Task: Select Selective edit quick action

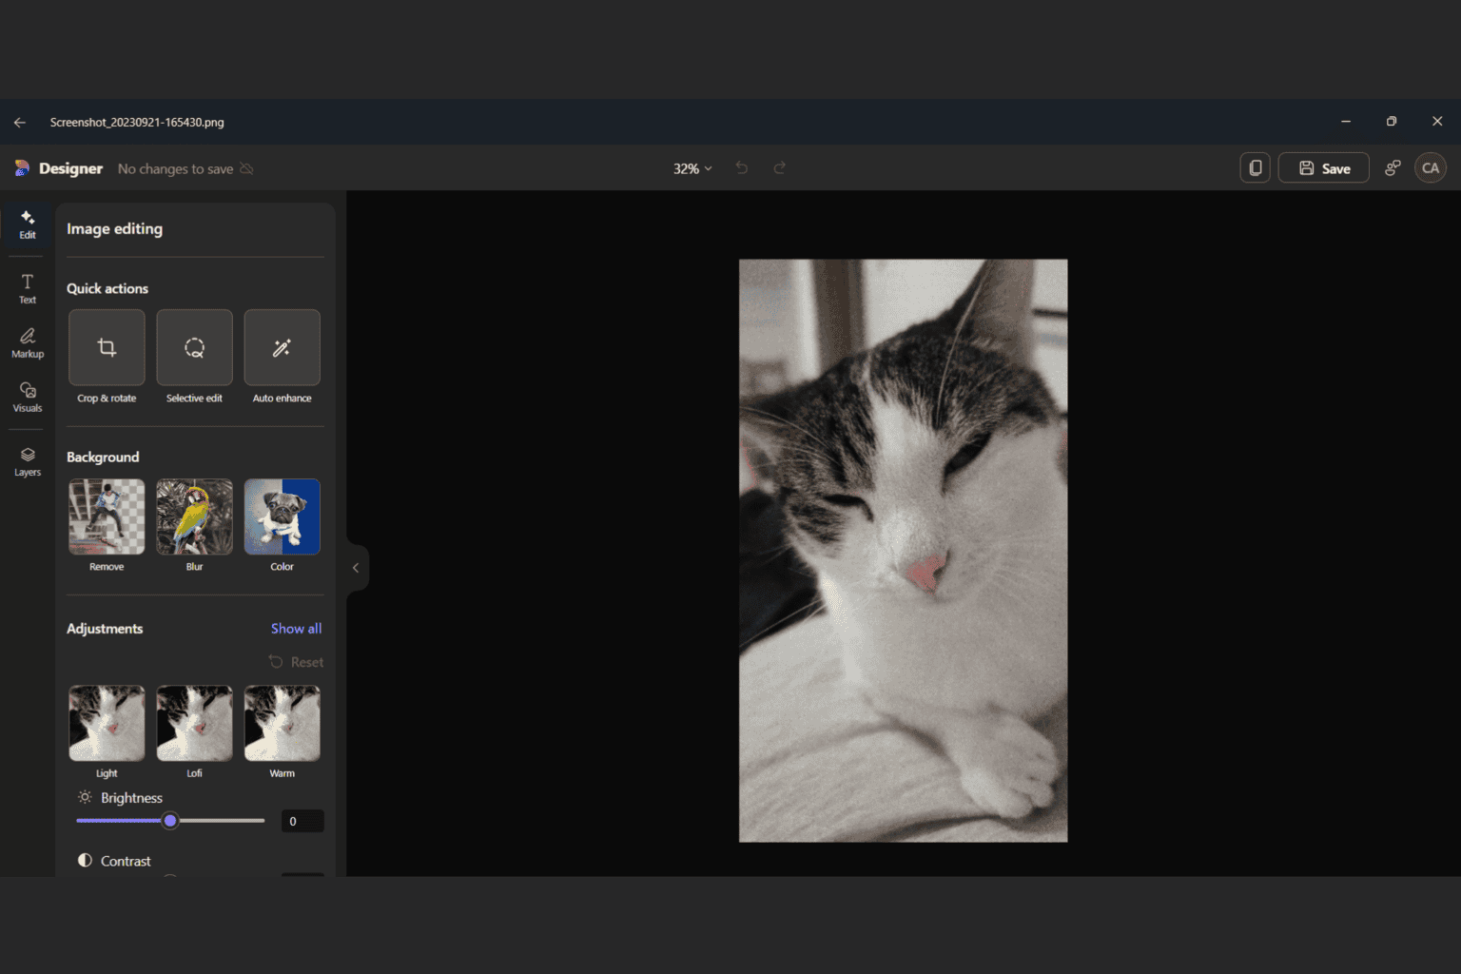Action: 194,347
